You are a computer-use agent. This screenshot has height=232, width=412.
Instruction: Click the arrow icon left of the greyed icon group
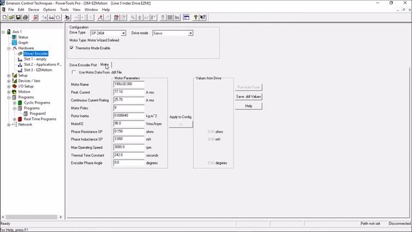[67, 17]
